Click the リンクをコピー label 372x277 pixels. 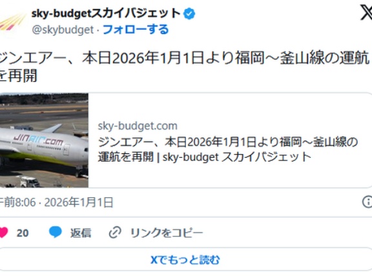(x=167, y=233)
